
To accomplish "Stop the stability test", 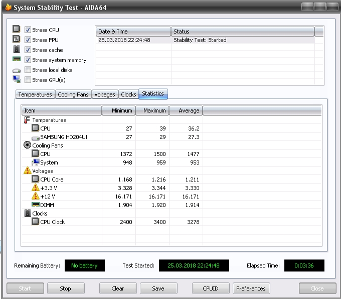I will (66, 288).
